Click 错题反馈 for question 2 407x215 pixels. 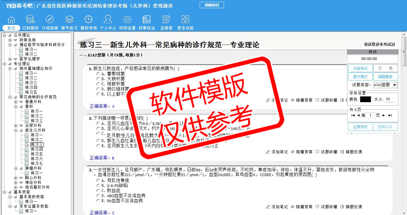point(351,152)
